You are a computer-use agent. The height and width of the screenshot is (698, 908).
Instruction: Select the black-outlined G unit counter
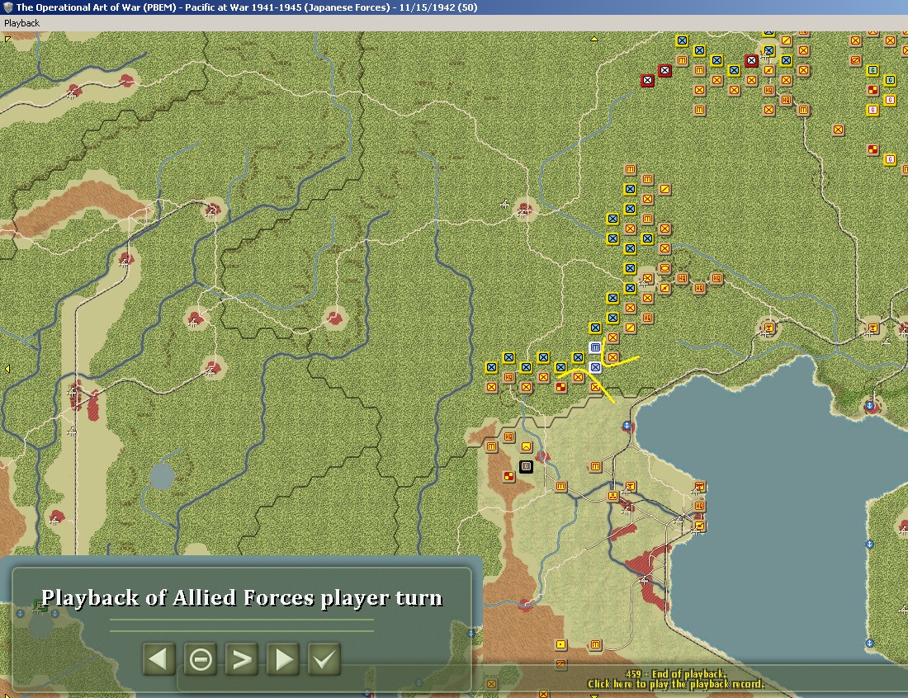pyautogui.click(x=526, y=466)
